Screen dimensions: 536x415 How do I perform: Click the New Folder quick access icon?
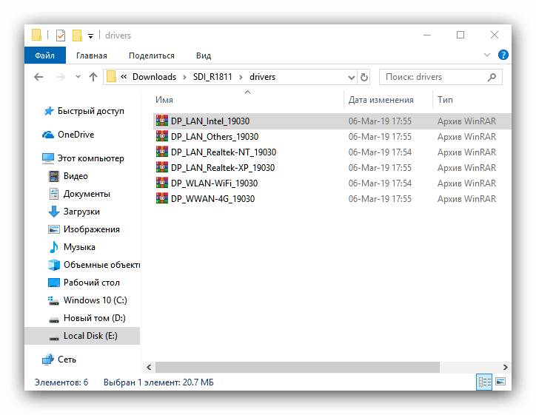[77, 36]
